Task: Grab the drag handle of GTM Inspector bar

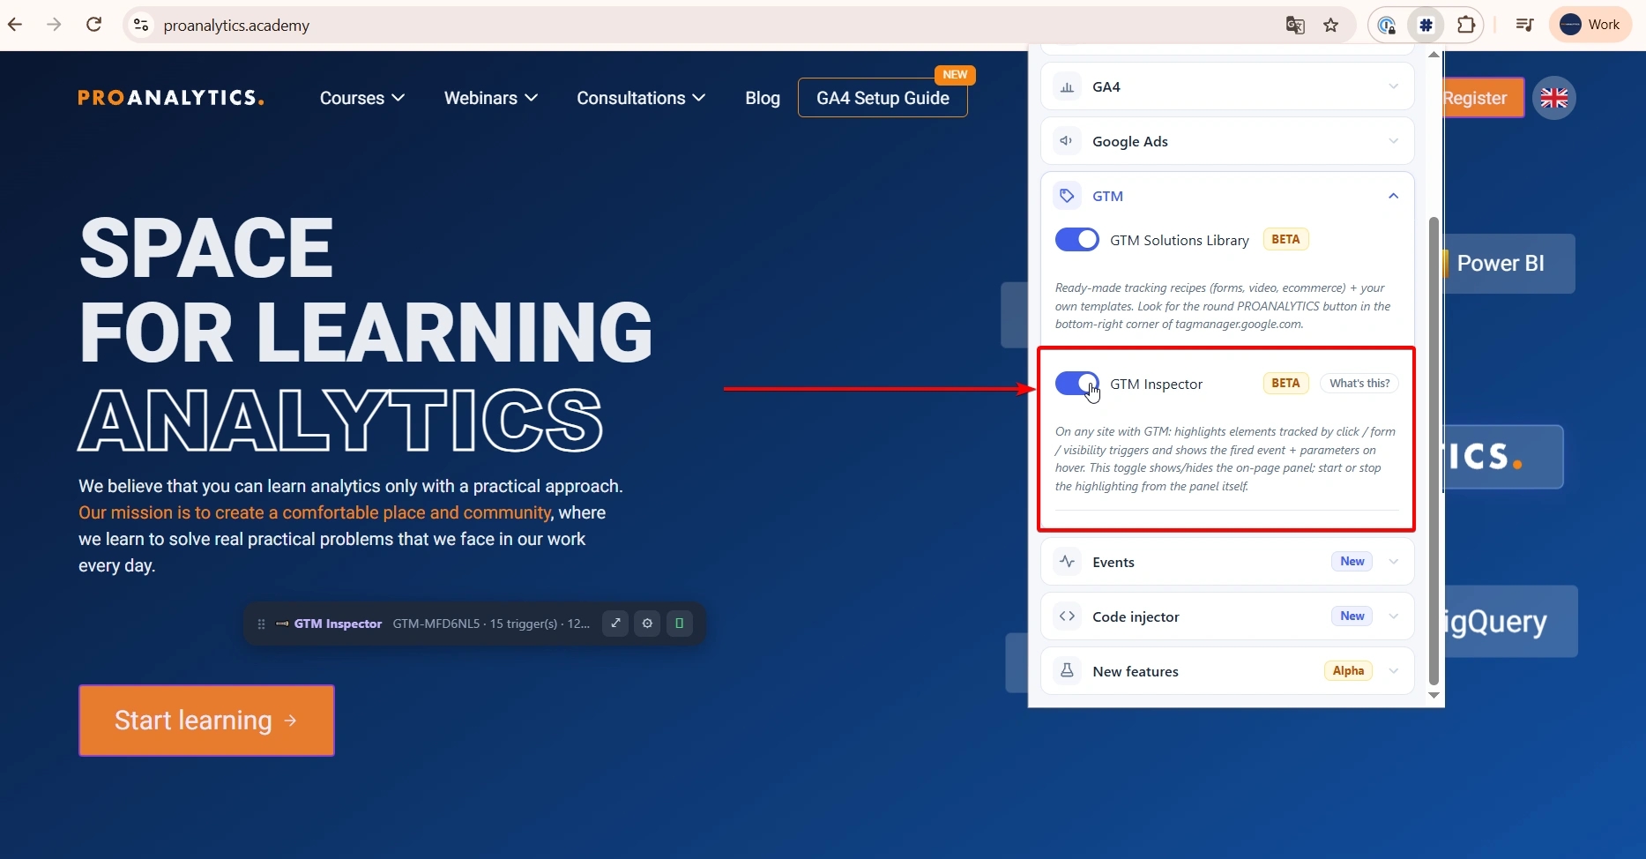Action: [x=261, y=624]
